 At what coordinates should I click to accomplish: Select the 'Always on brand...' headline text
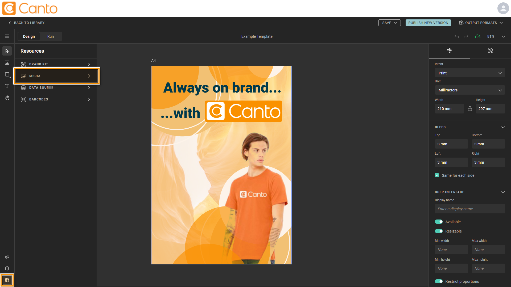pyautogui.click(x=222, y=88)
